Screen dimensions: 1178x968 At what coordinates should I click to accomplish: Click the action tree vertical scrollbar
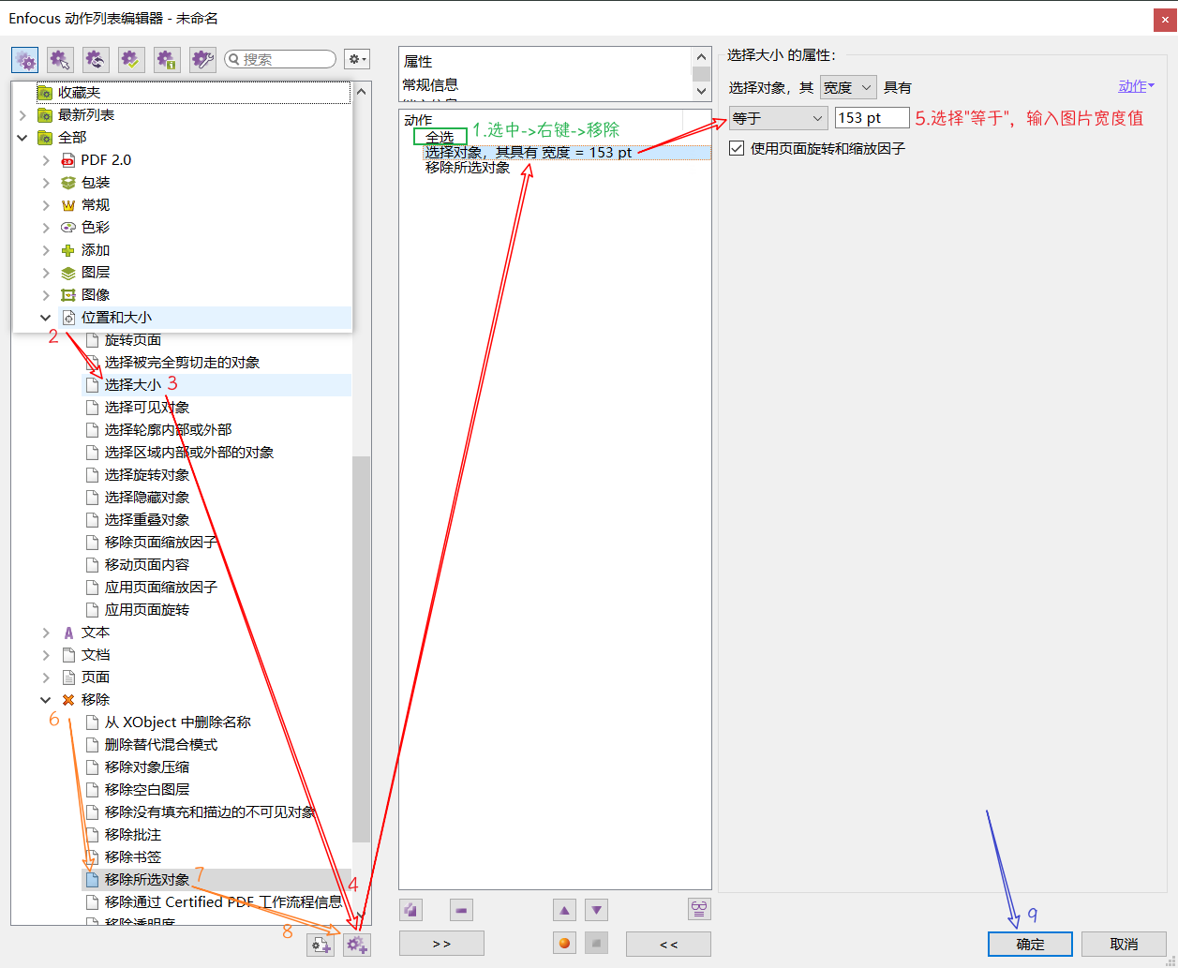[x=361, y=649]
